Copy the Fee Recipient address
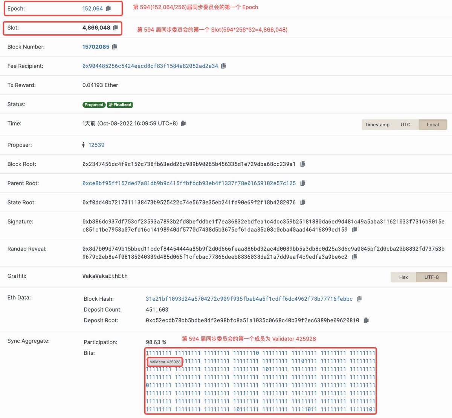The width and height of the screenshot is (452, 418). tap(223, 66)
